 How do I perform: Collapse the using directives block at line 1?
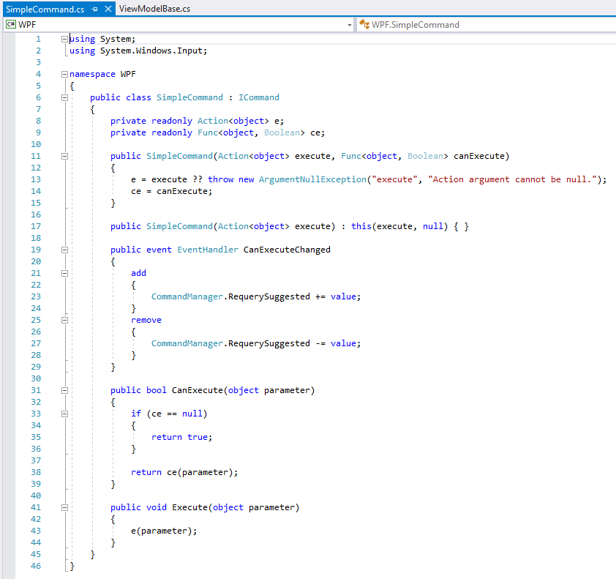pos(64,39)
